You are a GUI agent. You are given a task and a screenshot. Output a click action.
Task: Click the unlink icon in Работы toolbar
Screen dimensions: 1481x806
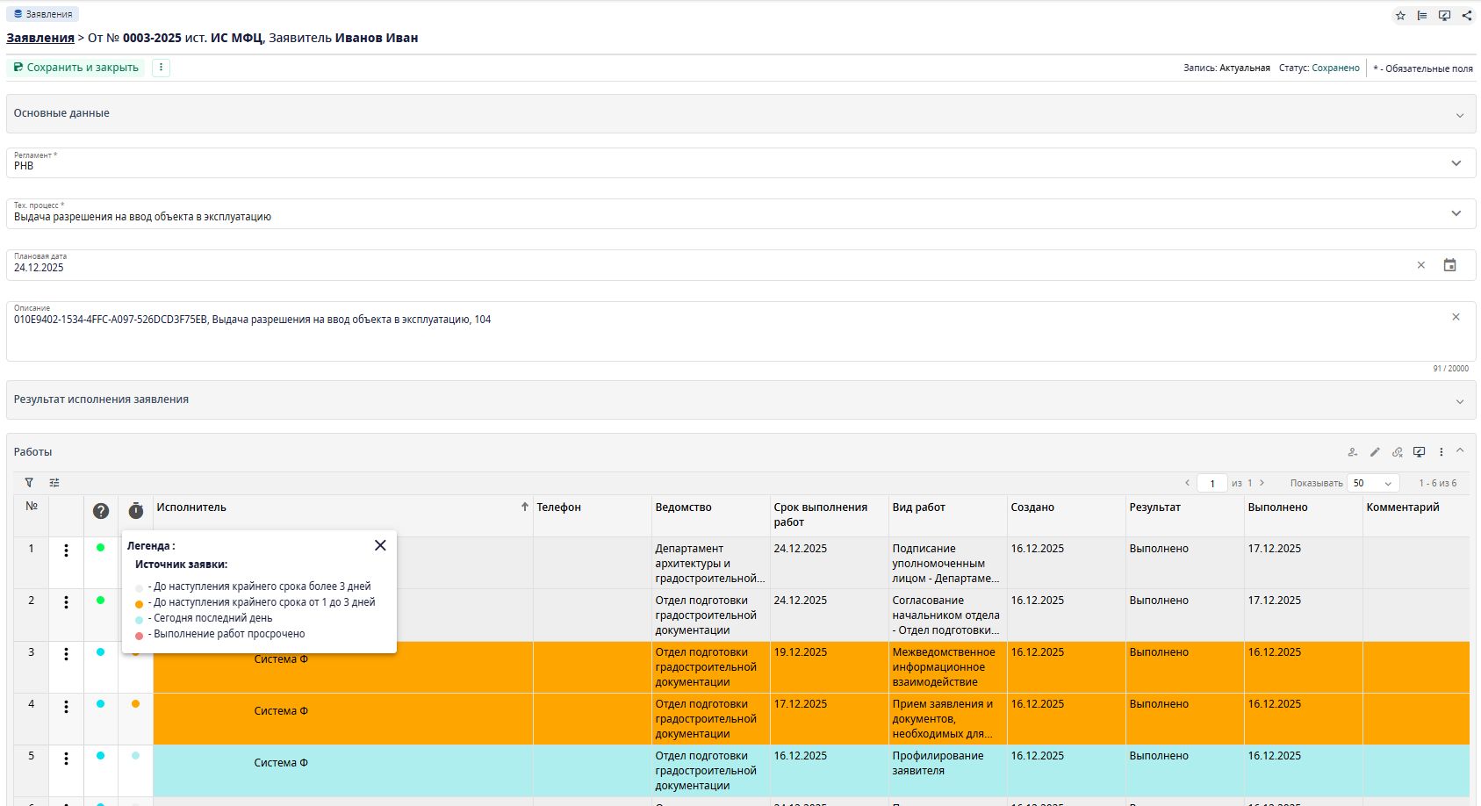tap(1397, 452)
